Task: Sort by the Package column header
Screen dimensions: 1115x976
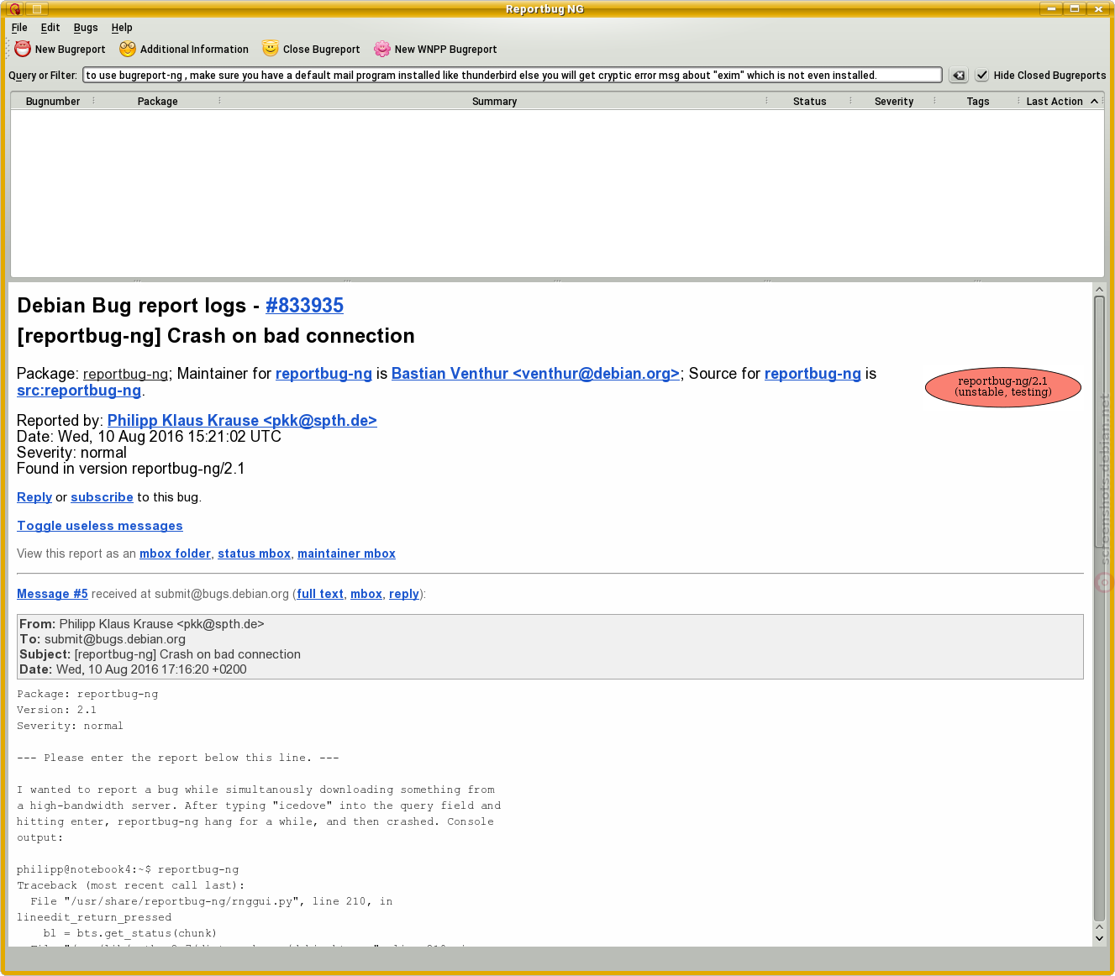Action: 158,101
